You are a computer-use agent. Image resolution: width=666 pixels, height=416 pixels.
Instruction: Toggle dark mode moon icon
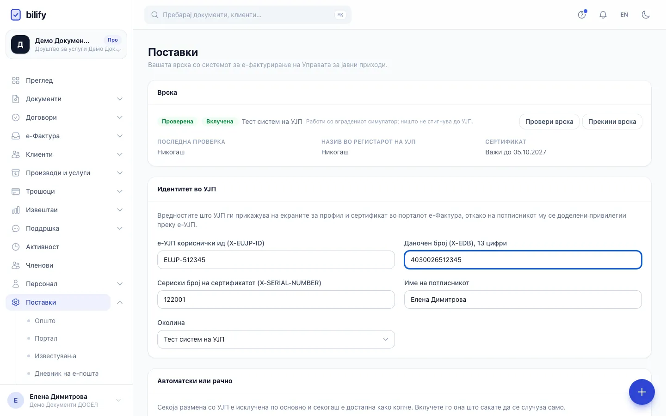[x=646, y=15]
